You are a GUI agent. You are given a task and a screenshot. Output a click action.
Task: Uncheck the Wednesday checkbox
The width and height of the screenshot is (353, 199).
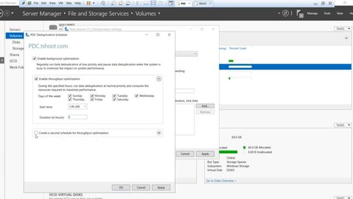coord(137,96)
